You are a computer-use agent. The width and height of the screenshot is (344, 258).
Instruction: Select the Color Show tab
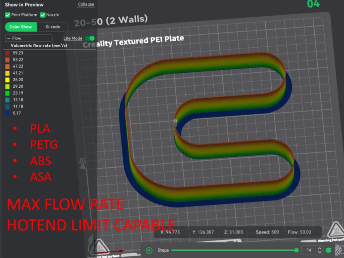click(x=21, y=27)
